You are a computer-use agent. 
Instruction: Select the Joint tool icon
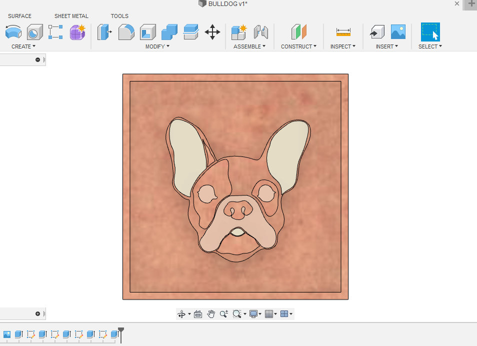coord(261,32)
